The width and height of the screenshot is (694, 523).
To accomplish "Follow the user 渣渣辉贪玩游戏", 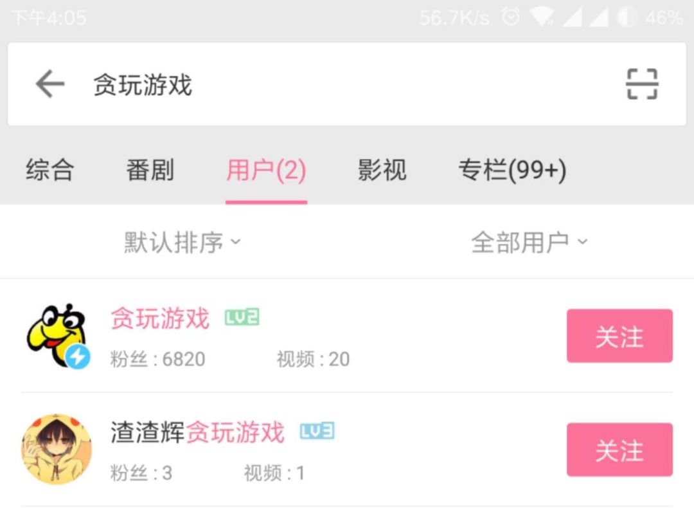I will point(619,450).
